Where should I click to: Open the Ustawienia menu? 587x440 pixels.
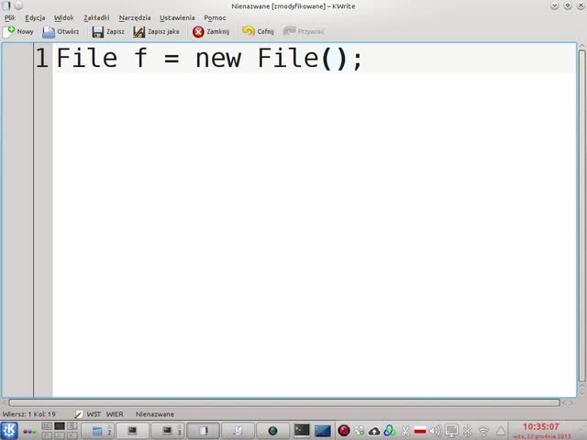177,17
